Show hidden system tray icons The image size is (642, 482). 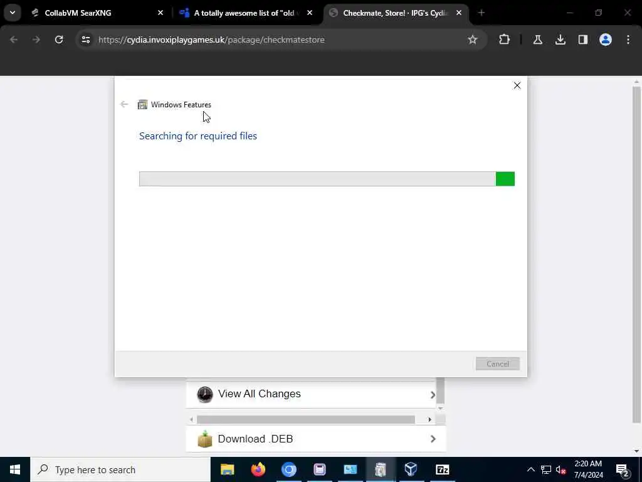pos(530,469)
